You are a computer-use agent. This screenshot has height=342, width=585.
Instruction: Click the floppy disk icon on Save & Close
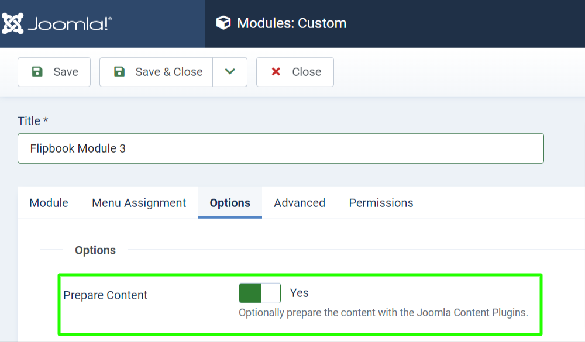tap(119, 71)
